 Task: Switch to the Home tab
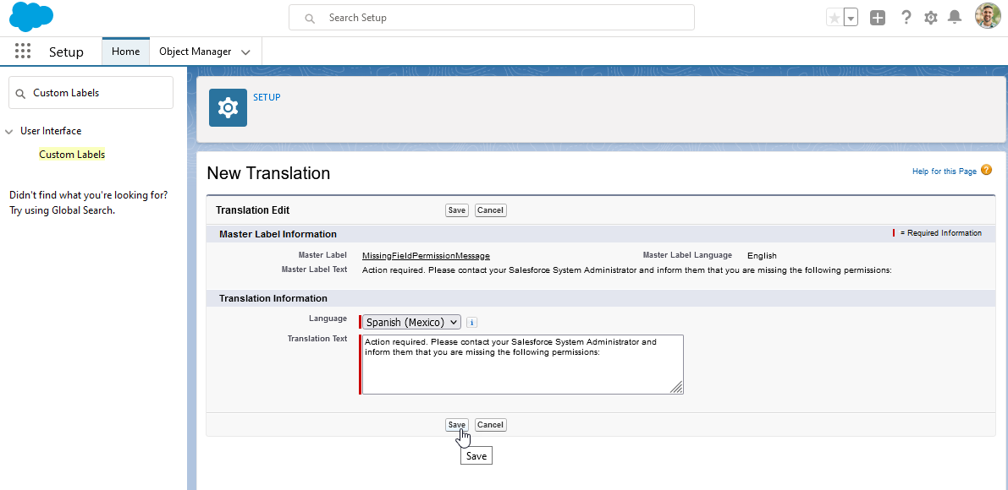(126, 52)
